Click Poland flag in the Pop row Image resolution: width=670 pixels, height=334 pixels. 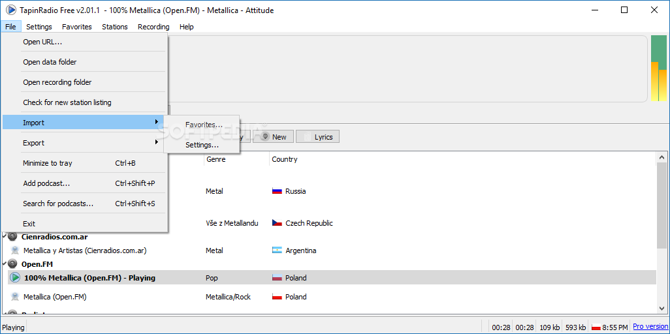[277, 278]
